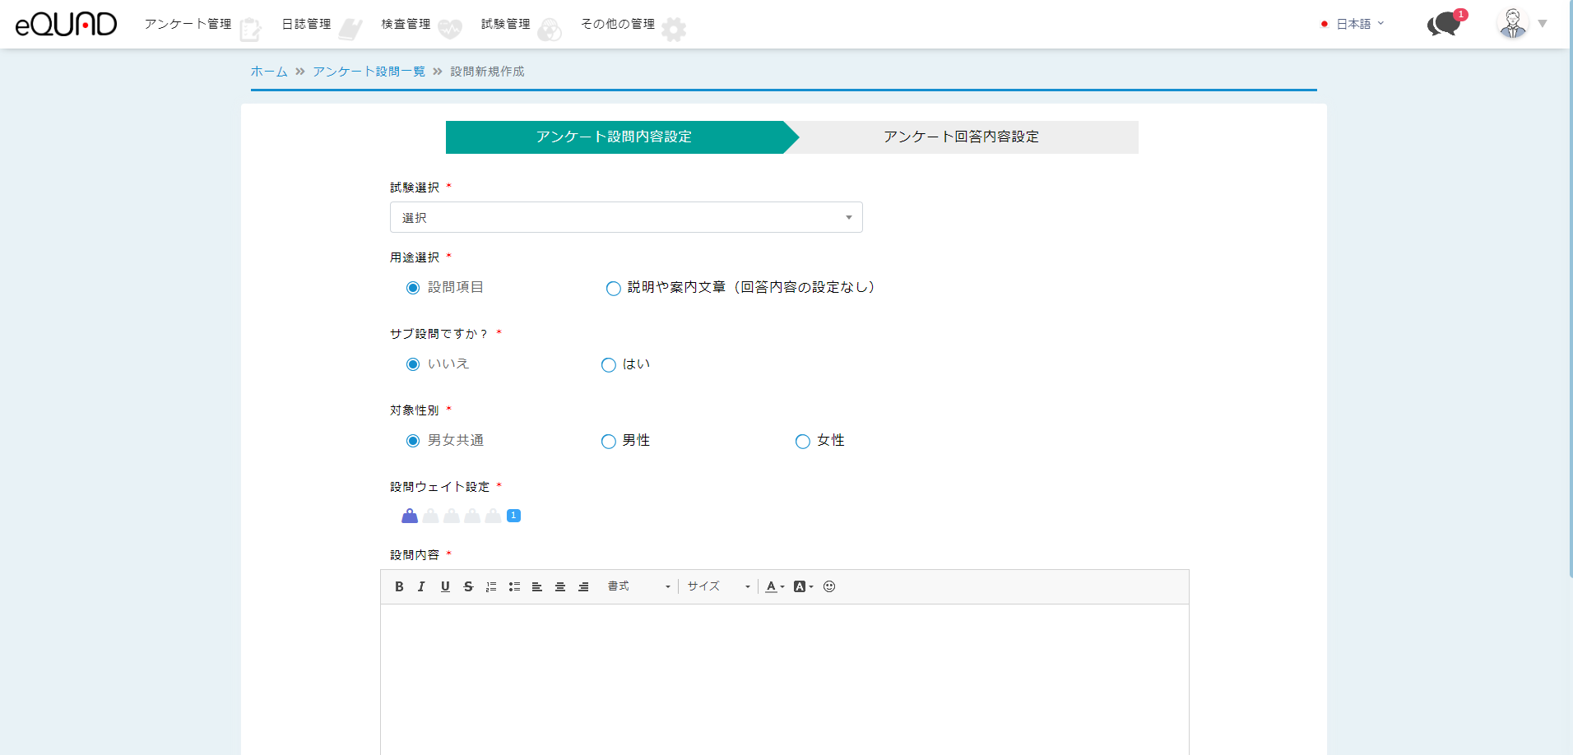Select 女性 as the target gender

[x=803, y=441]
